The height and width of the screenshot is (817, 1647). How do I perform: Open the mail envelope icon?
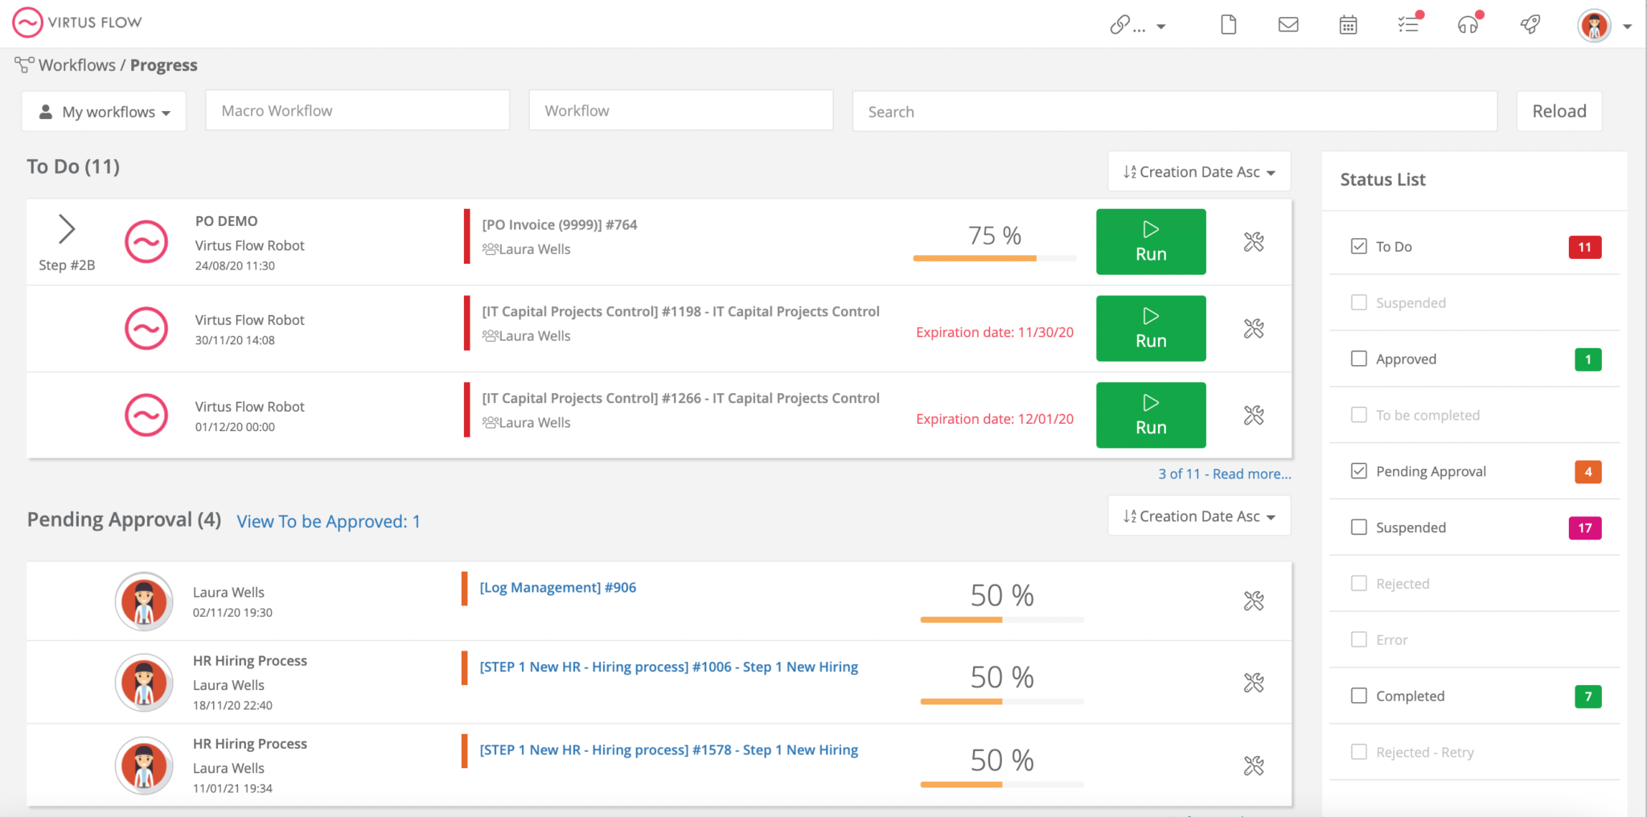point(1288,24)
